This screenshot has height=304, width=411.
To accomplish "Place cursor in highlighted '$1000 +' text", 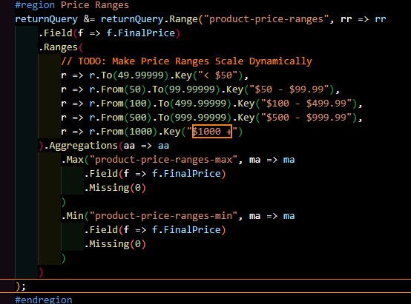I will point(212,131).
